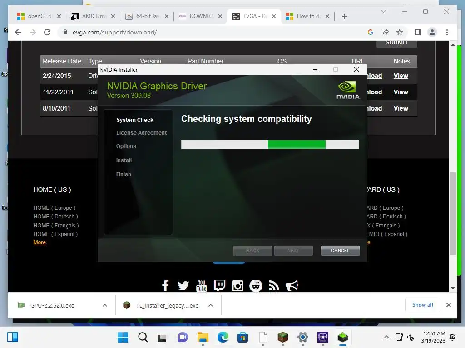Reload the EVGA page
465x348 pixels.
pyautogui.click(x=47, y=32)
